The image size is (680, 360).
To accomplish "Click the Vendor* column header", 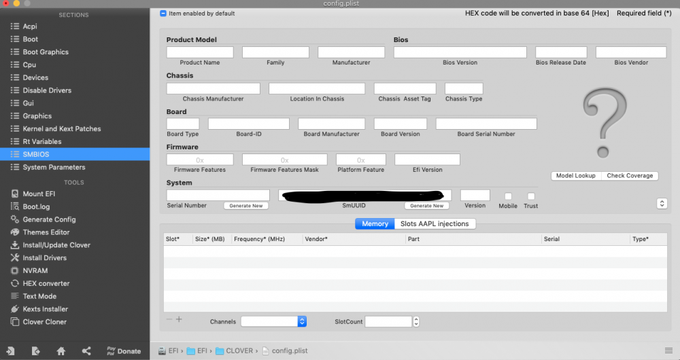I will coord(354,239).
